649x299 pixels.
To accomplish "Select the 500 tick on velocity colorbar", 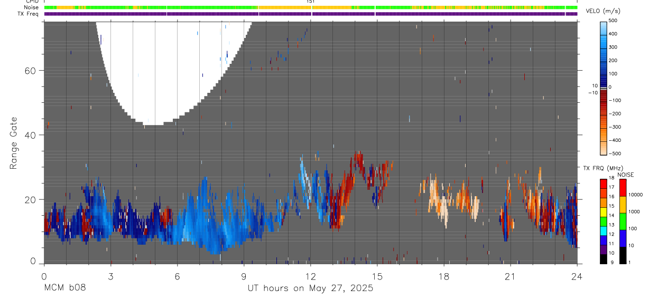I will click(614, 21).
